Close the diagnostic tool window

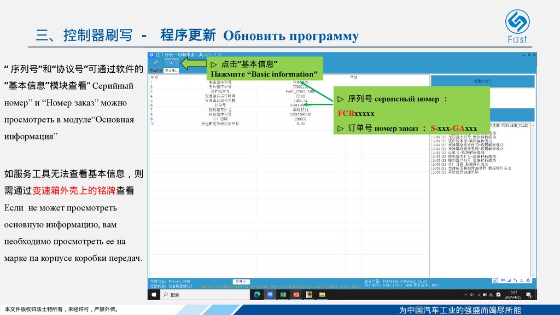(534, 55)
